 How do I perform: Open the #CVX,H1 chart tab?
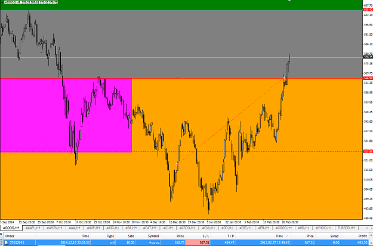(209, 228)
